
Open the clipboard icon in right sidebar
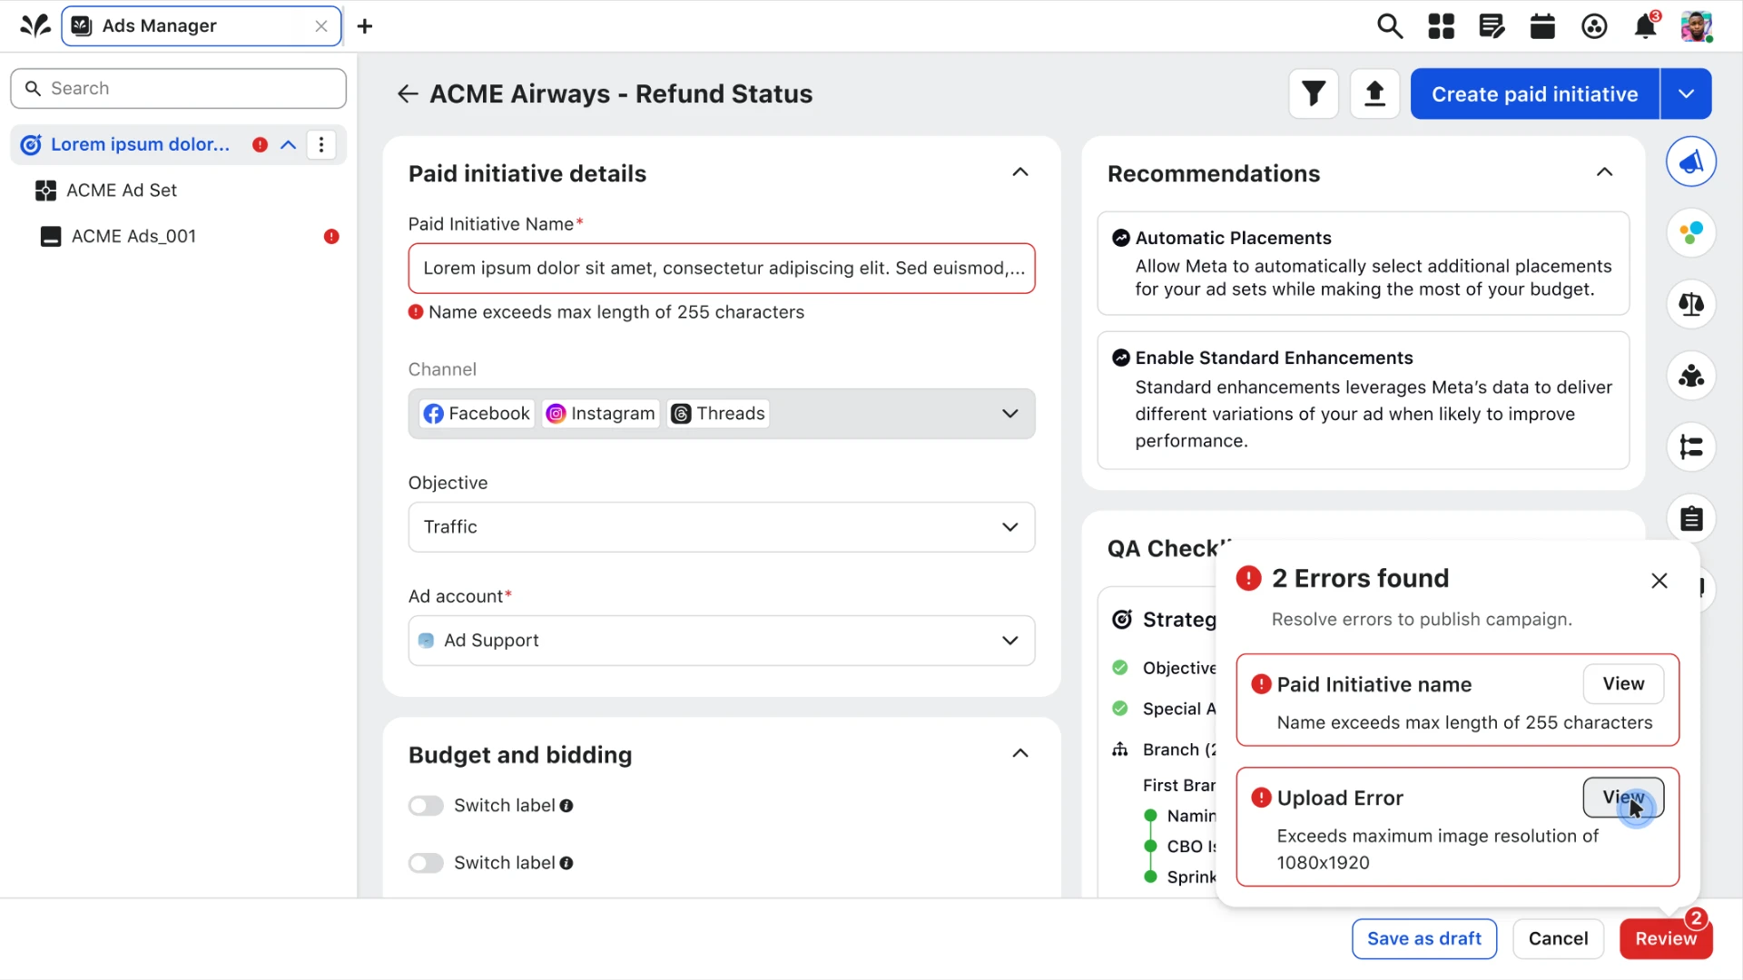[x=1691, y=519]
